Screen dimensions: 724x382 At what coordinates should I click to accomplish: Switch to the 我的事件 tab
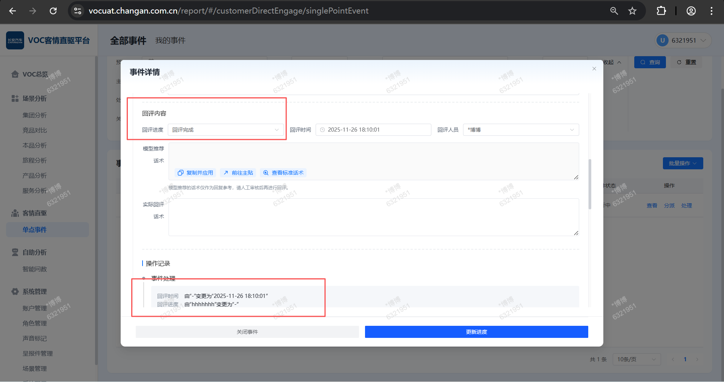click(170, 40)
